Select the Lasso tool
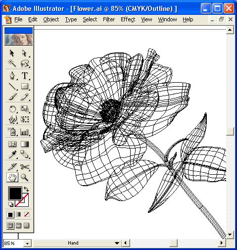 (25, 63)
